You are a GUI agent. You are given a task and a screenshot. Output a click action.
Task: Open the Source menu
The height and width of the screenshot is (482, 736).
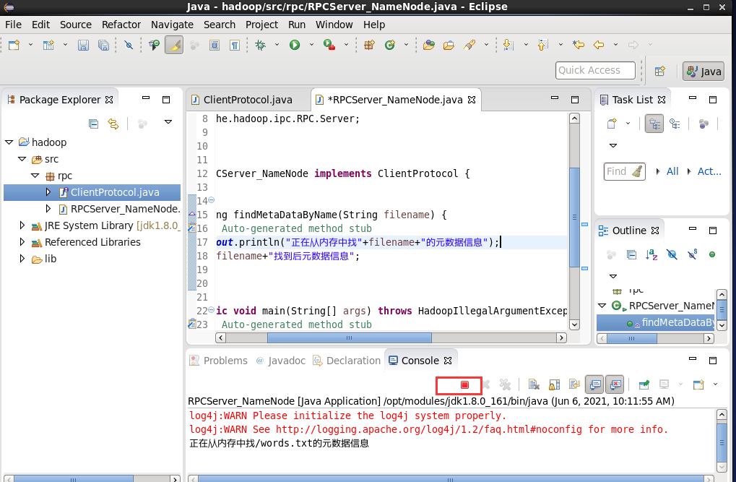[76, 25]
